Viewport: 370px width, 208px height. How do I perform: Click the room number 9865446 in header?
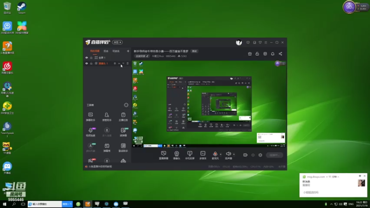(170, 56)
